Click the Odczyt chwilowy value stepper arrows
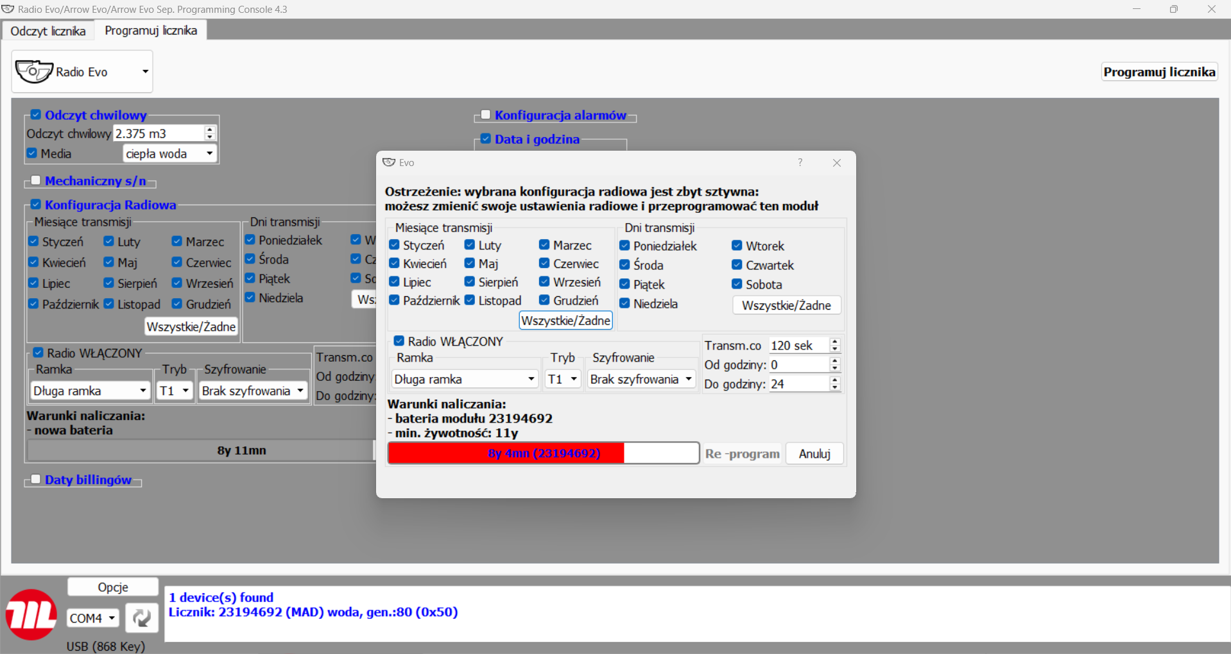Screen dimensions: 1231x654 tap(210, 133)
